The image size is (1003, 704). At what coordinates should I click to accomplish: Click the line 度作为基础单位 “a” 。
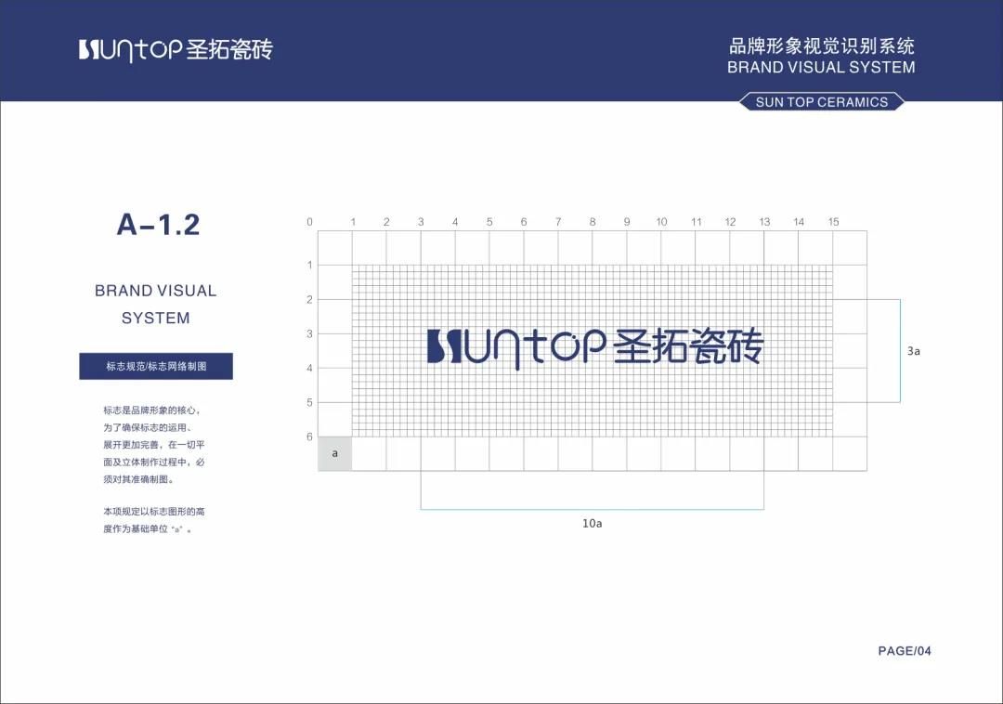[x=148, y=529]
